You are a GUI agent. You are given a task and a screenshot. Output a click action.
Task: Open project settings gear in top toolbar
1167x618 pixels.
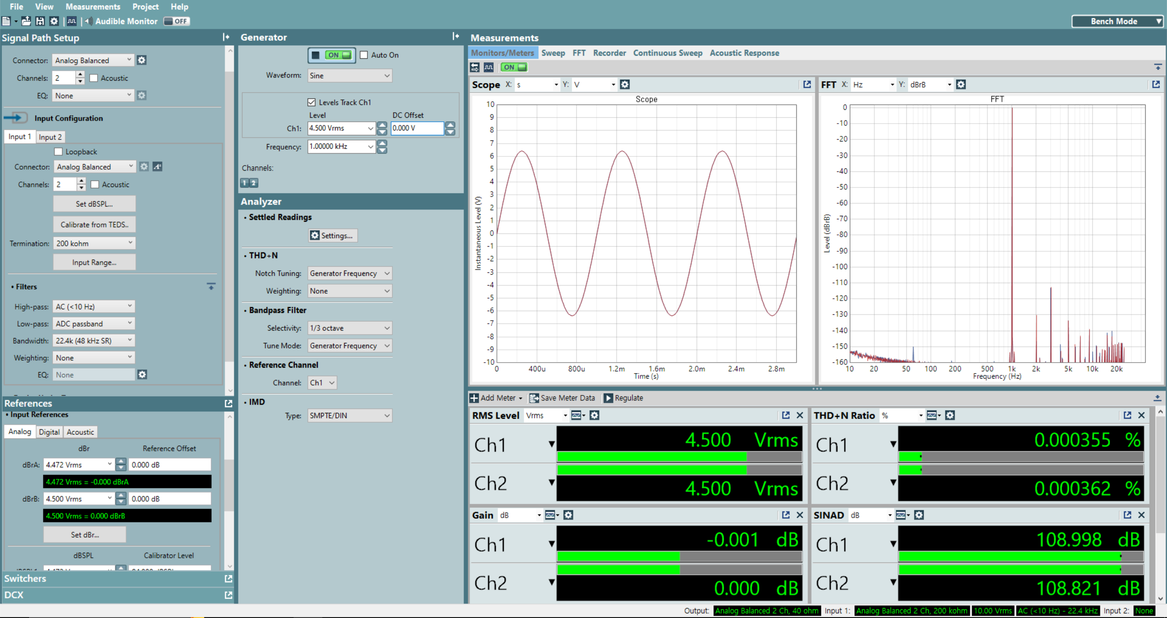[54, 21]
